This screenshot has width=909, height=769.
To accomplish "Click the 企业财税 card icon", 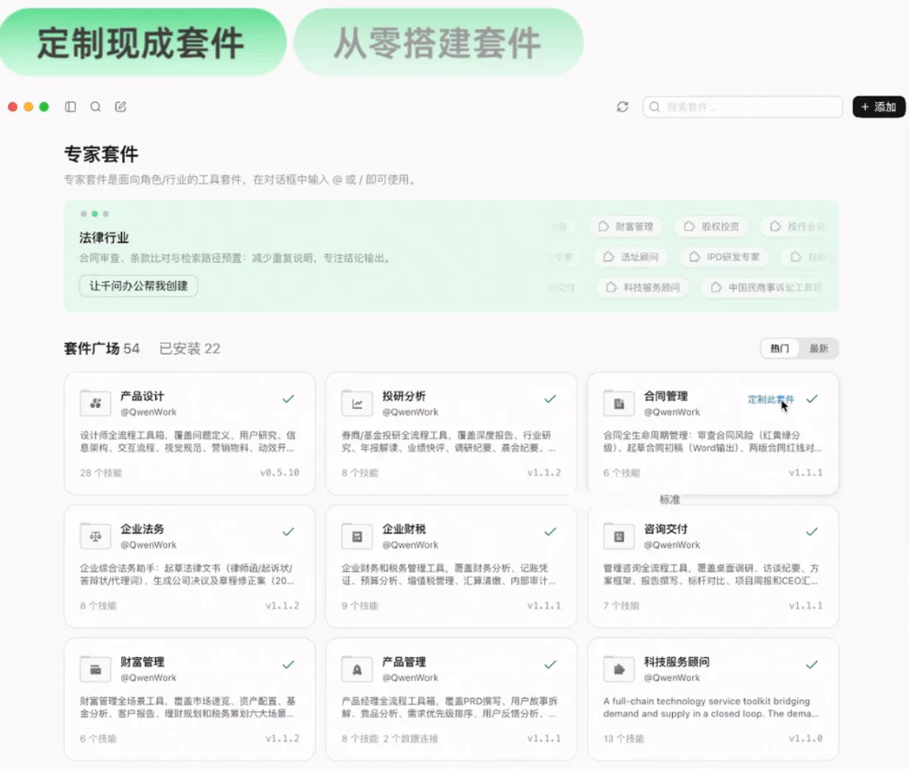I will coord(357,537).
